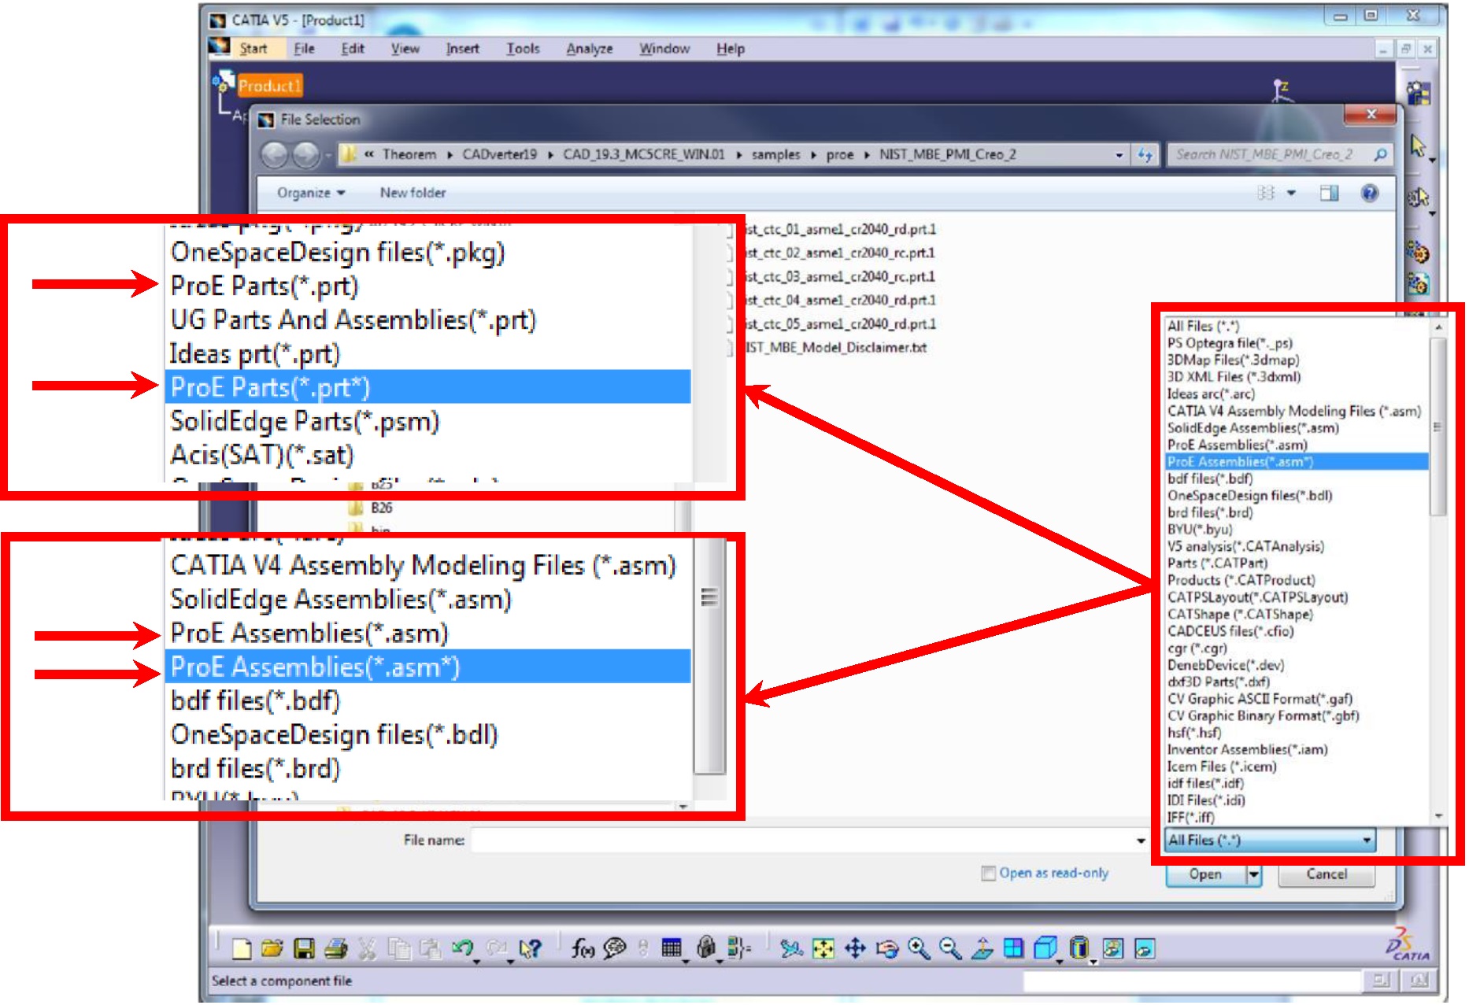Open the Insert menu

(x=462, y=49)
